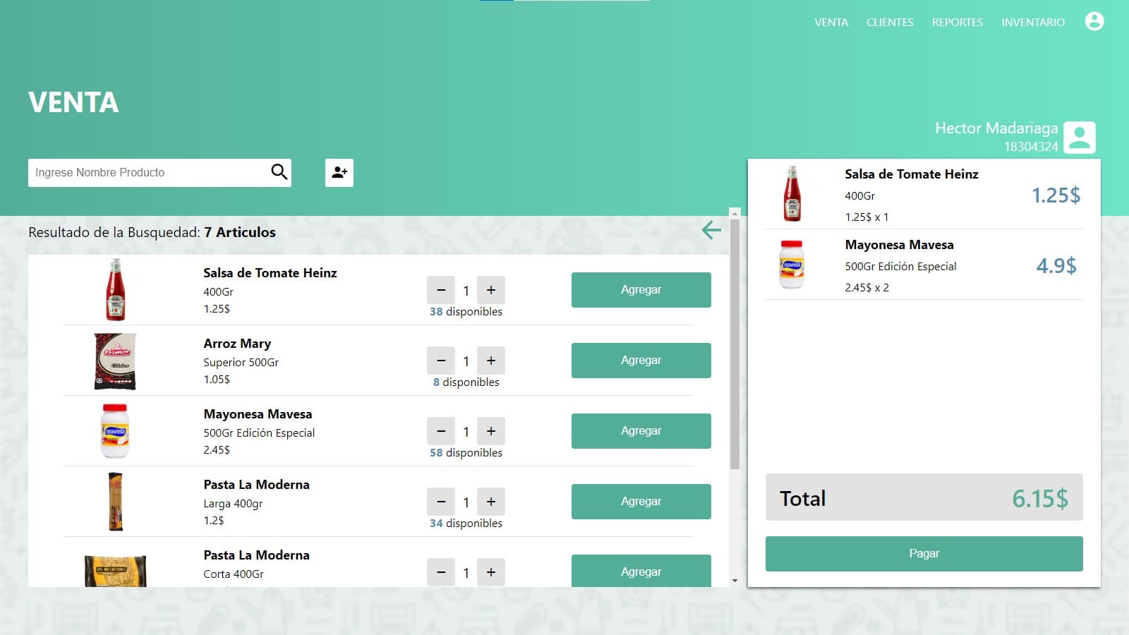The height and width of the screenshot is (635, 1129).
Task: Click the 'Larga 400gr' description text
Action: 233,504
